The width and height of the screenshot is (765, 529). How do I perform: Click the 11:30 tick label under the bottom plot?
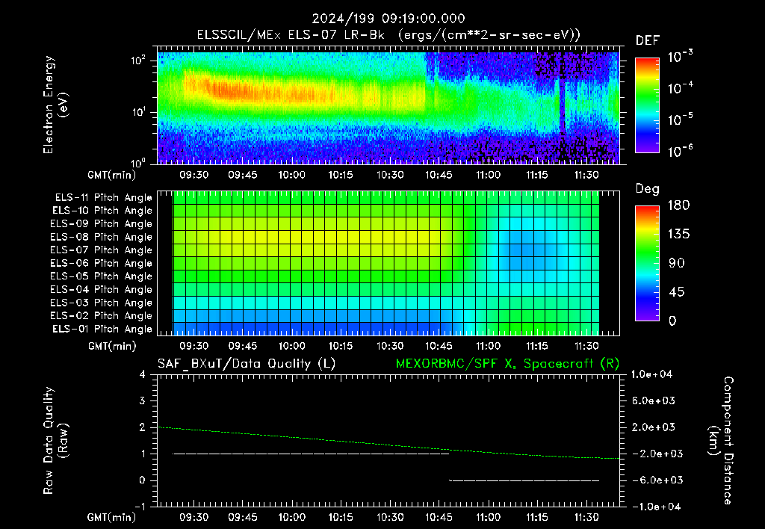pyautogui.click(x=586, y=517)
